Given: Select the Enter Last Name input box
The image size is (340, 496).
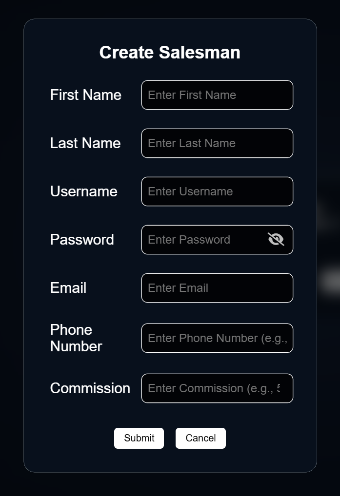Looking at the screenshot, I should pyautogui.click(x=217, y=143).
